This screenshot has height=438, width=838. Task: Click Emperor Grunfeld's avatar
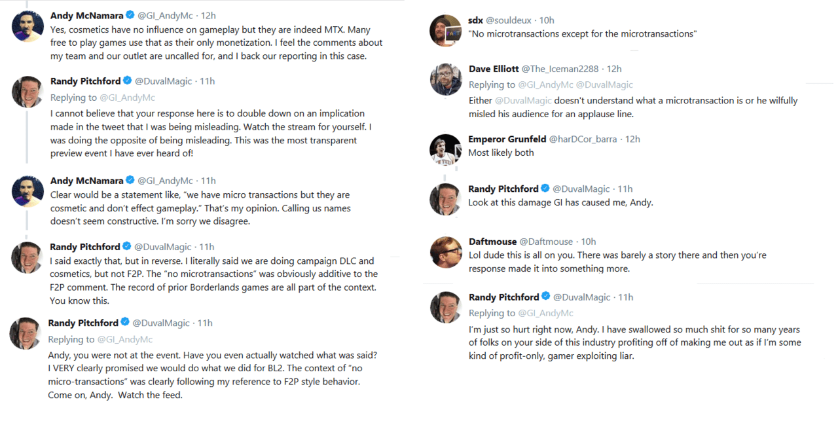pos(446,150)
